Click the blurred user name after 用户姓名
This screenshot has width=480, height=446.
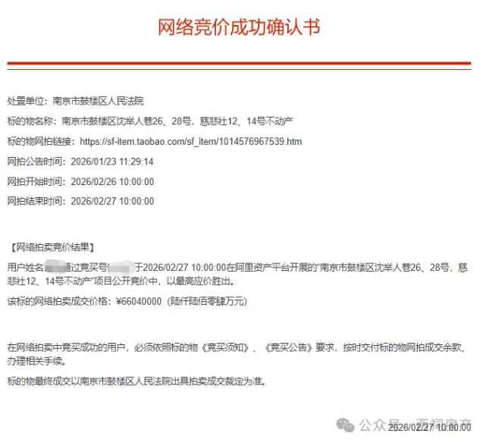[53, 267]
